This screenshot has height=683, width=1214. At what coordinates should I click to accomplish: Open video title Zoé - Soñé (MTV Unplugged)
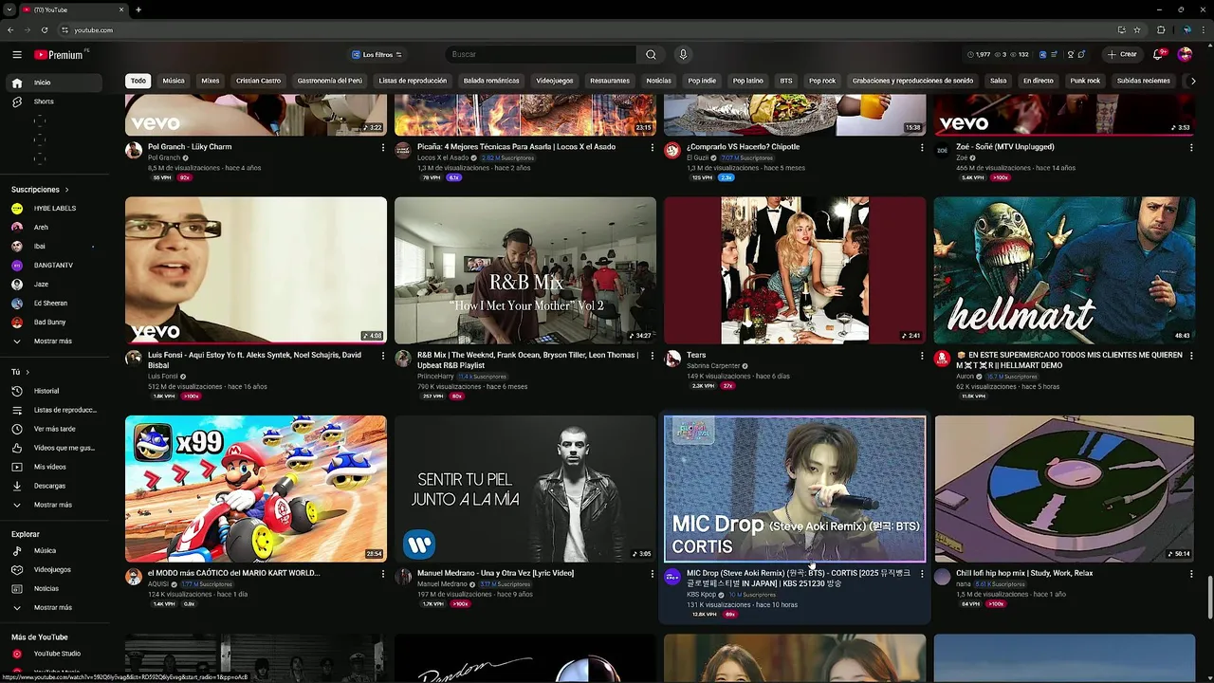[1005, 147]
